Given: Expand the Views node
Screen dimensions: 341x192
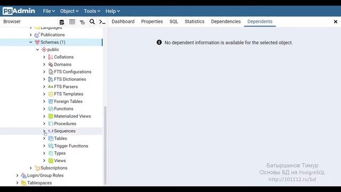Looking at the screenshot, I should [x=44, y=161].
